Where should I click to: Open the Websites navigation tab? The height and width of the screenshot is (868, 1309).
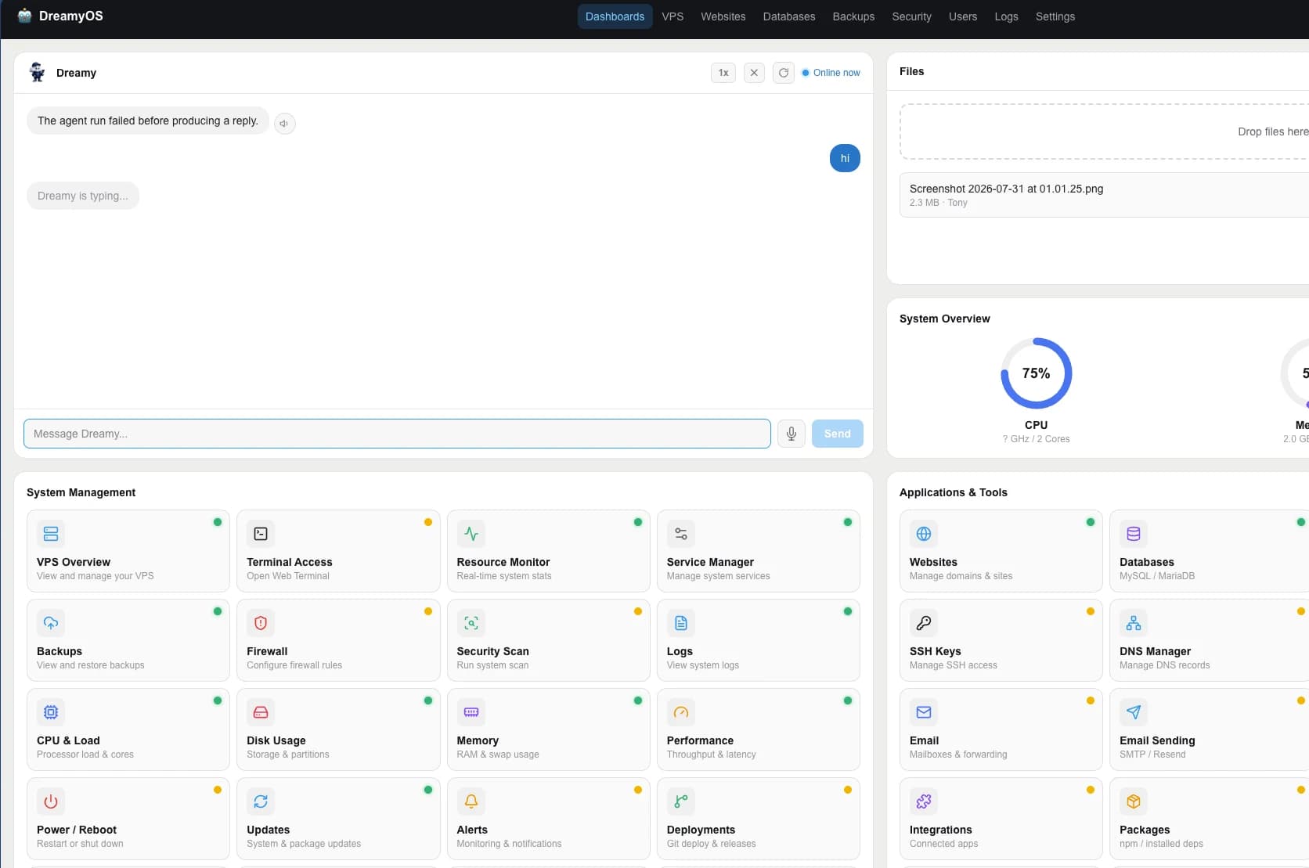(x=723, y=16)
